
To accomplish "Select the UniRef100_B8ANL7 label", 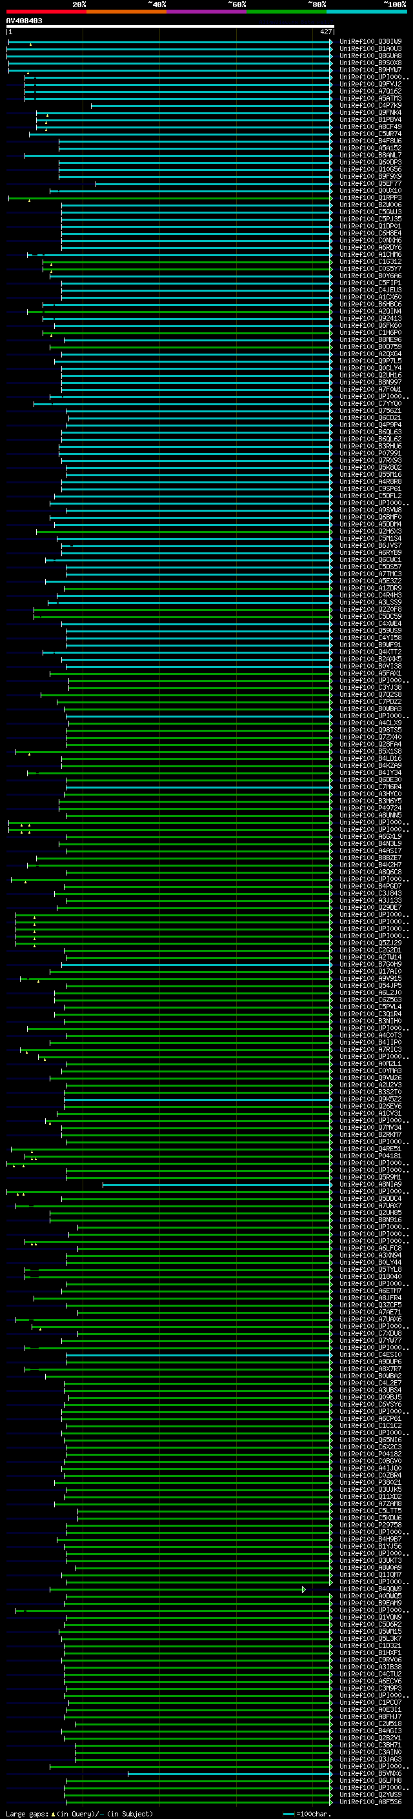I will coord(370,156).
